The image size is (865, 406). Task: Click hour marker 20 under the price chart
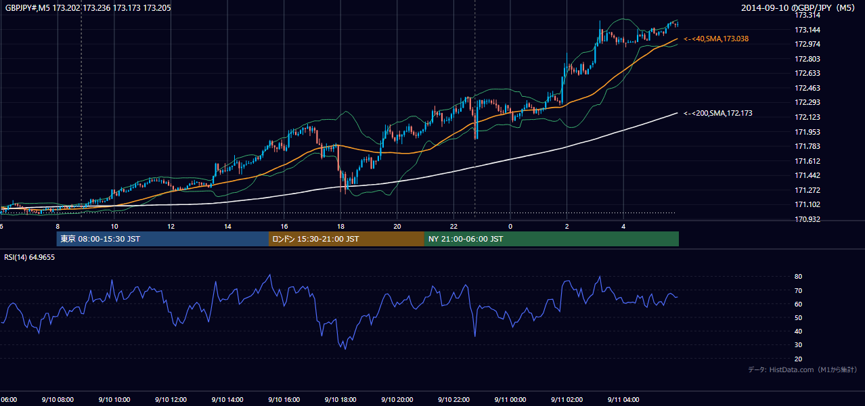click(x=397, y=226)
